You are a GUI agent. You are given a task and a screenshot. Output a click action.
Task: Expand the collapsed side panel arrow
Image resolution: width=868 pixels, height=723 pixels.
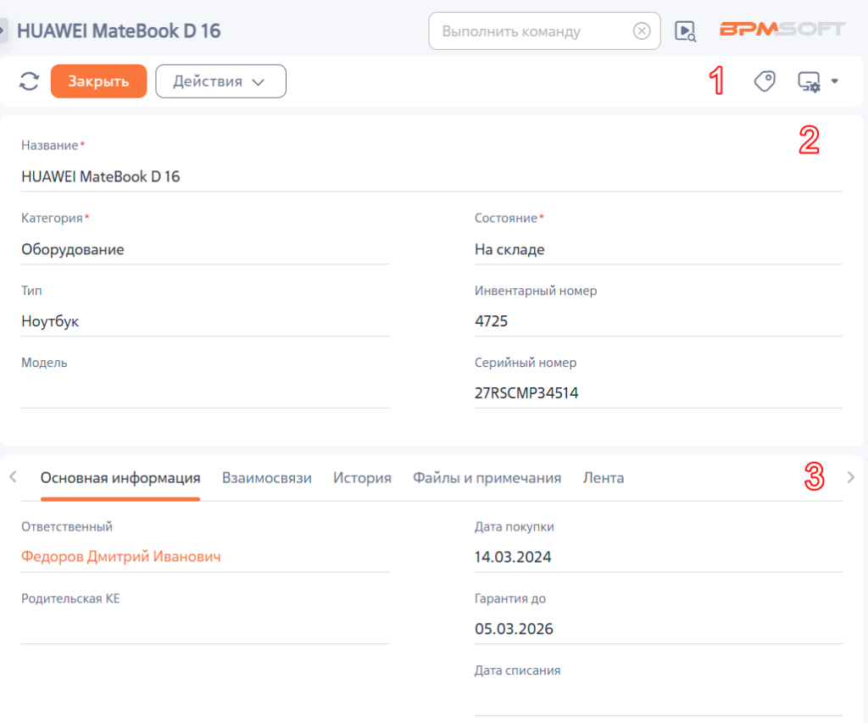(3, 31)
